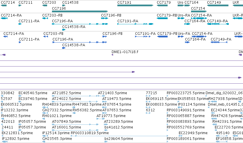Select the CG7196-RA transcript glyph
Viewport: 243px width, 143px height.
click(80, 24)
